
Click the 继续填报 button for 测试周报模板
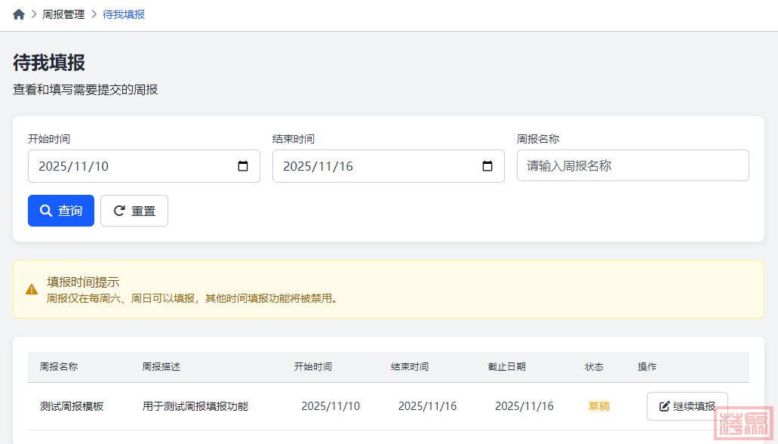[687, 406]
